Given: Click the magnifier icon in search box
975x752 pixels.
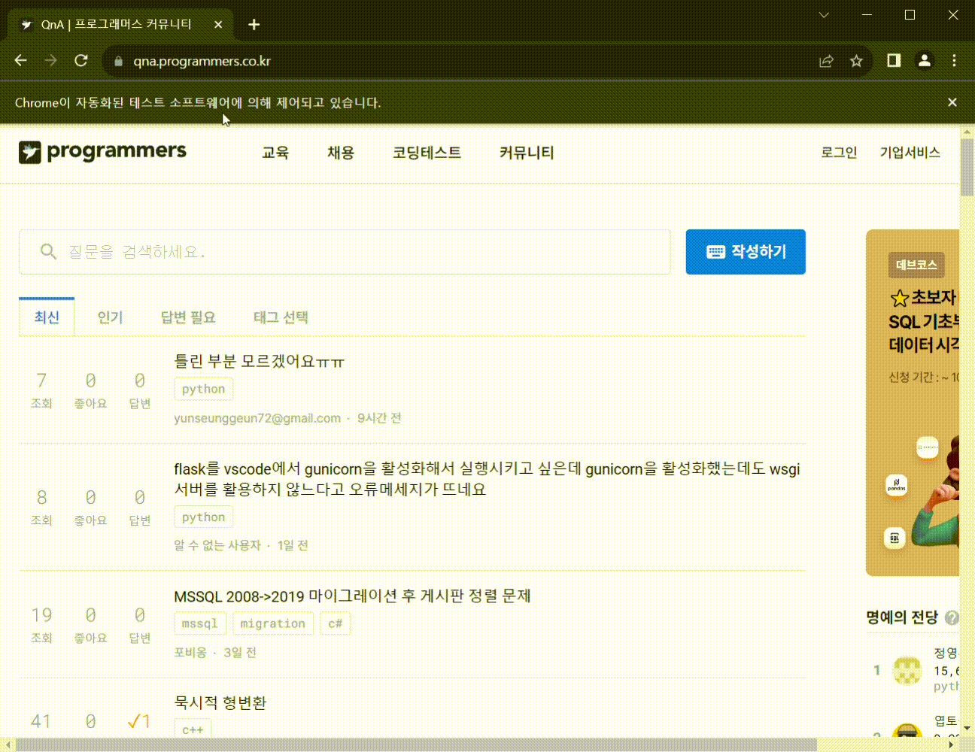Looking at the screenshot, I should [48, 252].
